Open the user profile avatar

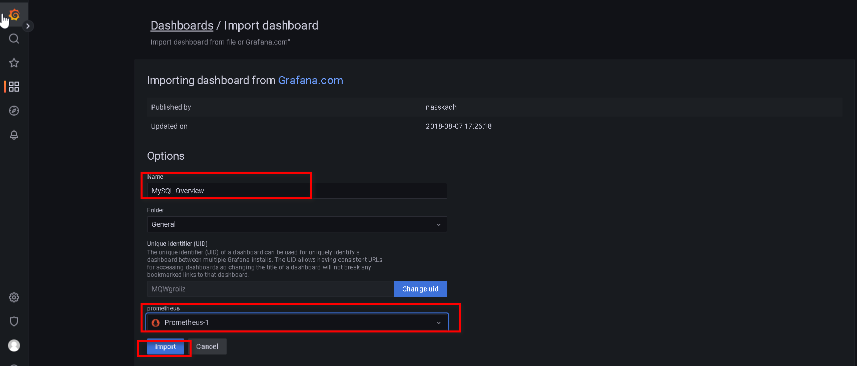(14, 345)
